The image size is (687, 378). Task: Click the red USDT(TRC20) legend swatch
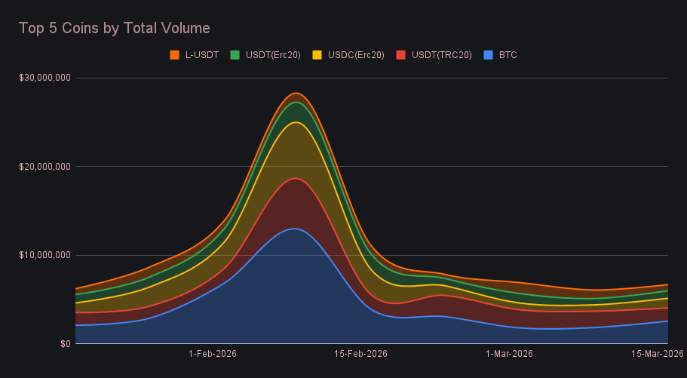[x=401, y=55]
